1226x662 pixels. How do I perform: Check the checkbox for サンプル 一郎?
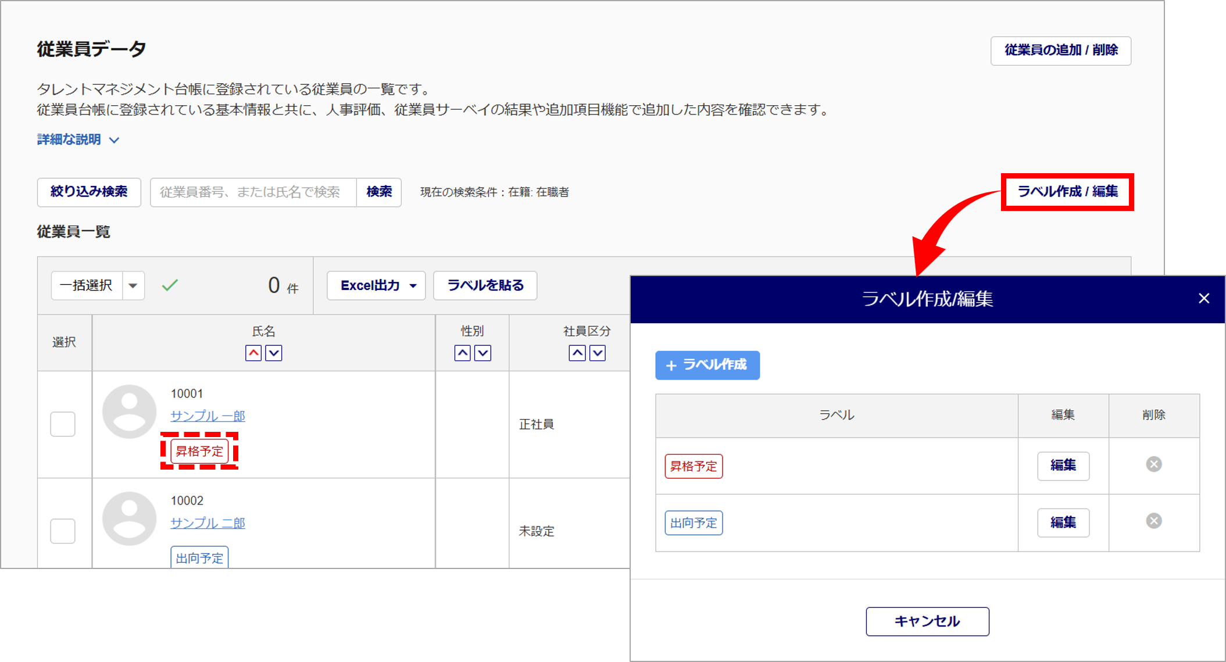tap(63, 424)
